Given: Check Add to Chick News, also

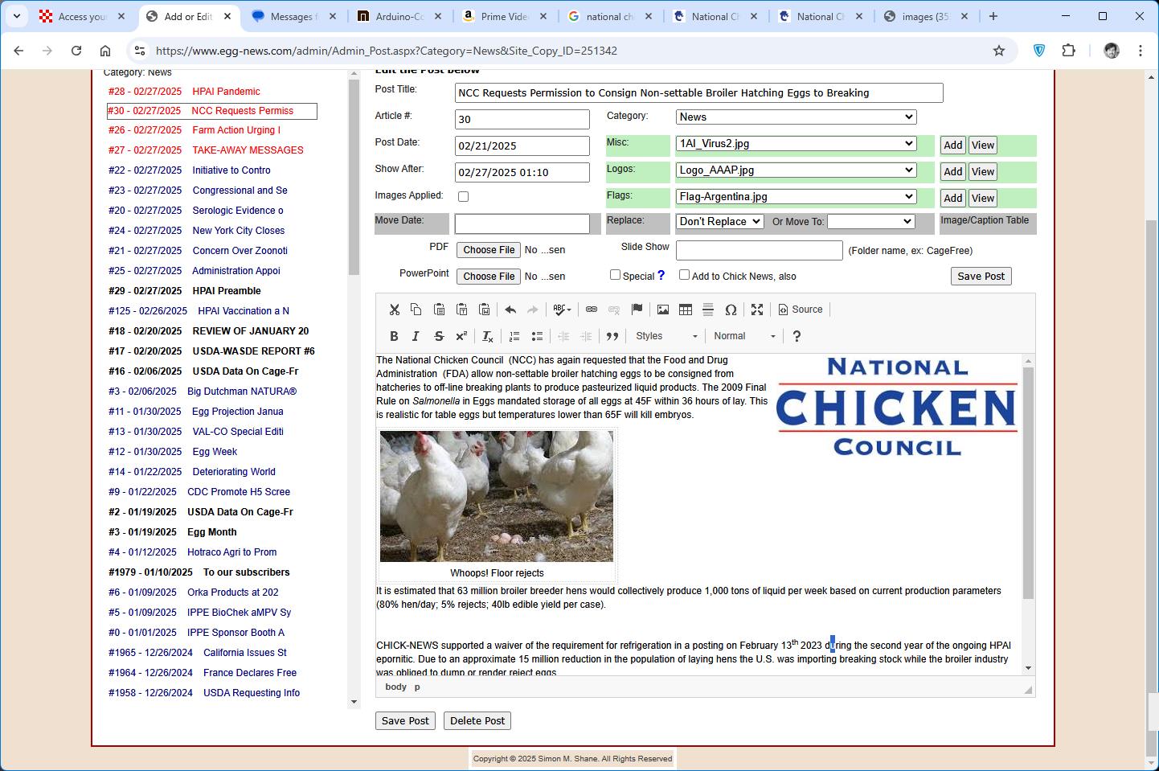Looking at the screenshot, I should [684, 275].
